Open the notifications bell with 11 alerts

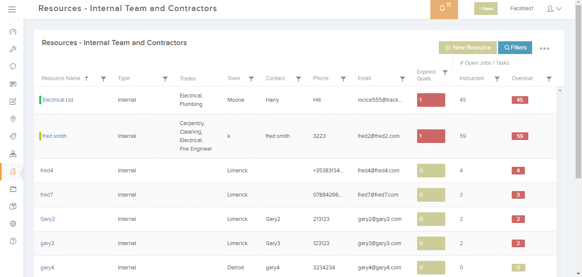click(x=444, y=9)
